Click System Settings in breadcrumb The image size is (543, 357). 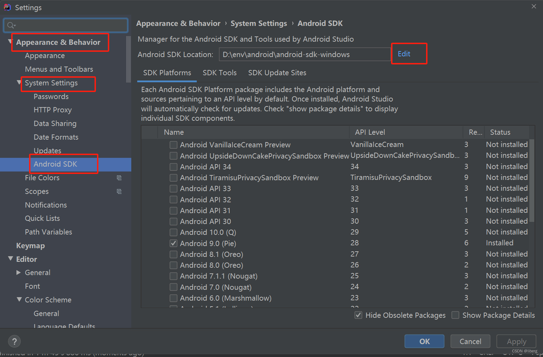pyautogui.click(x=259, y=23)
